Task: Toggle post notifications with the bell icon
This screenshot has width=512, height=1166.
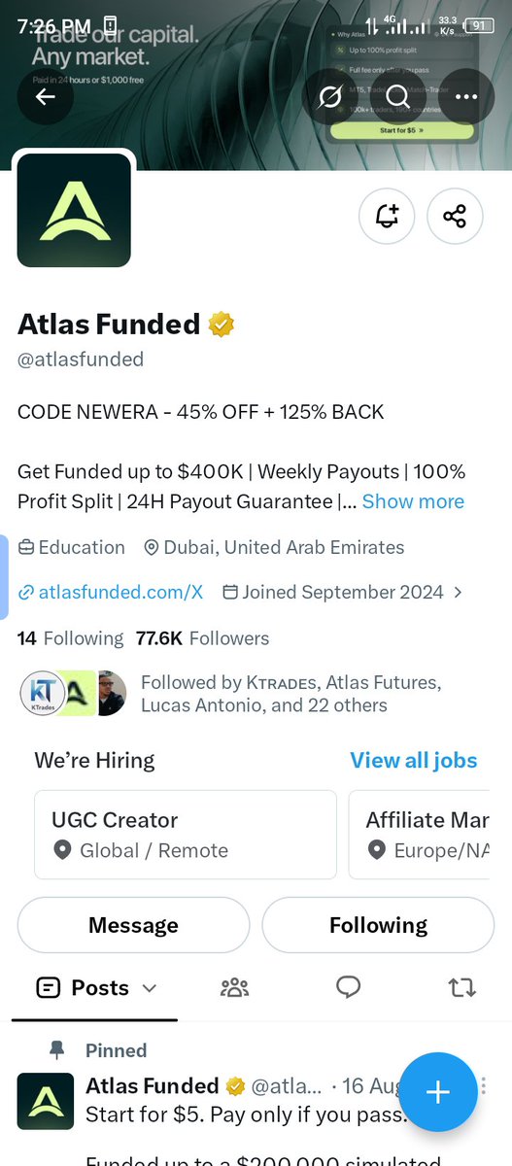Action: (x=387, y=216)
